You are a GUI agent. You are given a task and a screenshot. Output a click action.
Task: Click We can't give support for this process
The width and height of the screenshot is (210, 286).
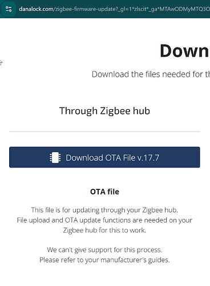(x=104, y=250)
